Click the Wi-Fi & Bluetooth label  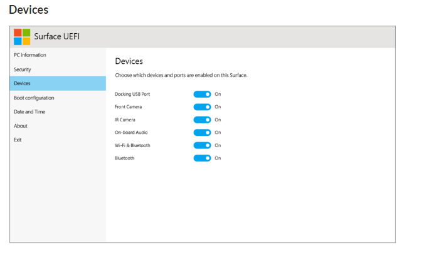pyautogui.click(x=132, y=145)
